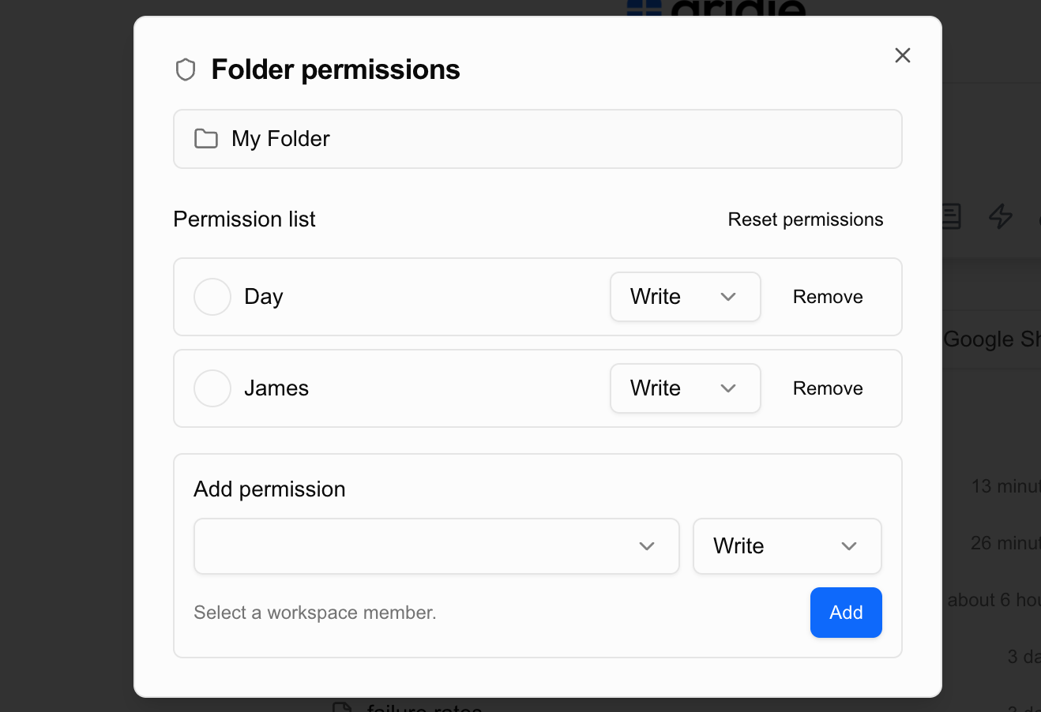Image resolution: width=1041 pixels, height=712 pixels.
Task: Close the Folder permissions dialog
Action: click(x=903, y=55)
